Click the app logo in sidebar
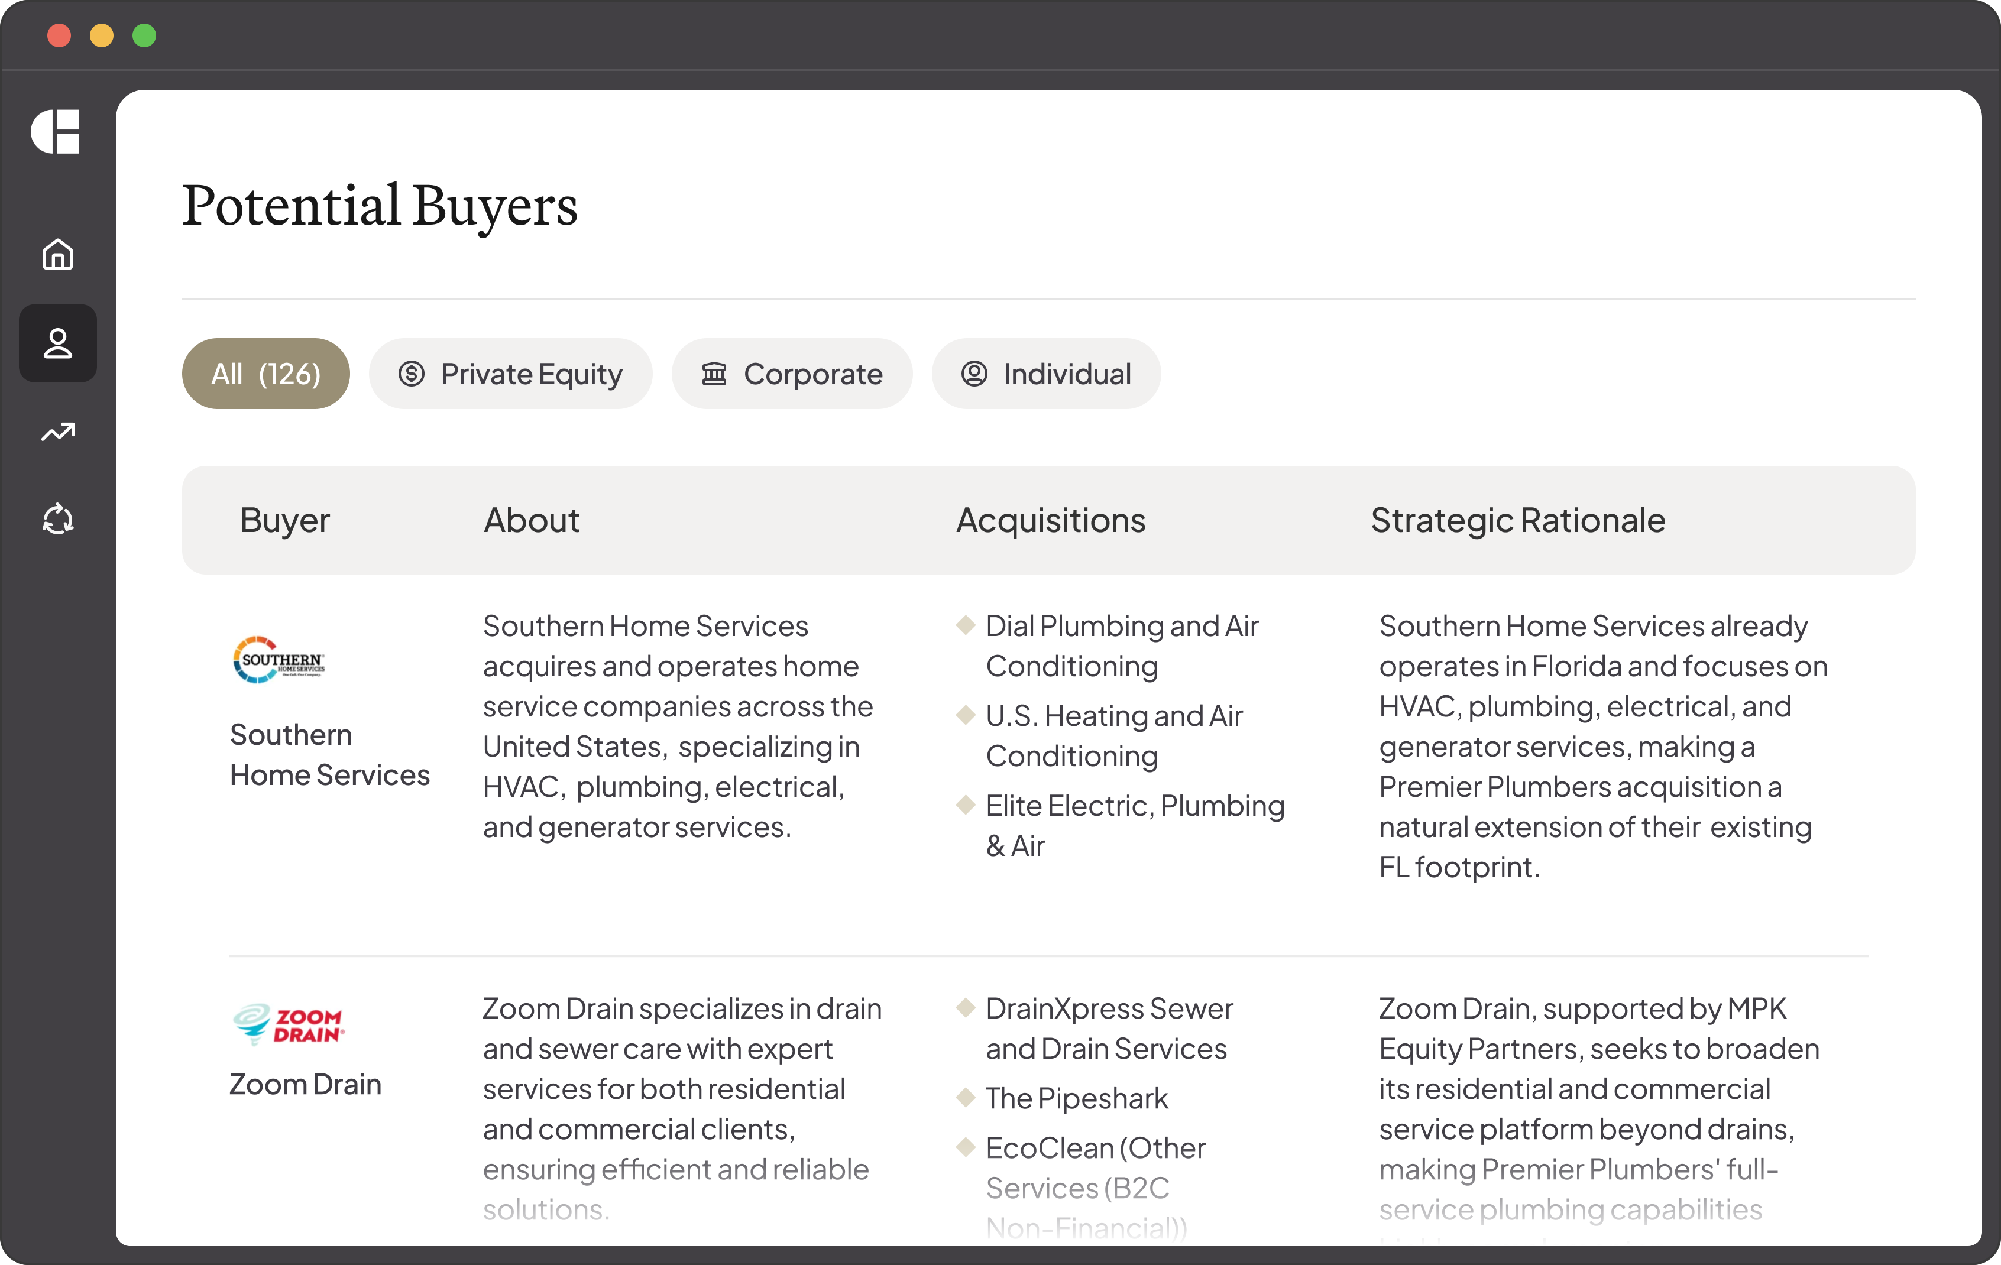The image size is (2001, 1265). (x=56, y=131)
